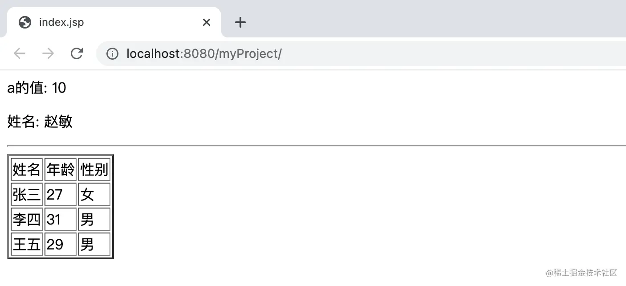Click the age cell showing 29

pos(61,244)
